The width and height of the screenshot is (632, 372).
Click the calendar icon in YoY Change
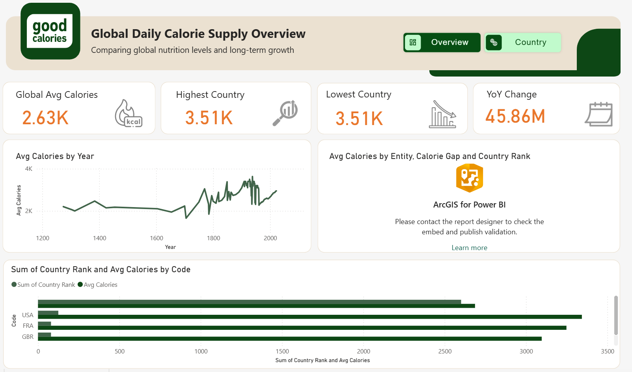pyautogui.click(x=598, y=114)
